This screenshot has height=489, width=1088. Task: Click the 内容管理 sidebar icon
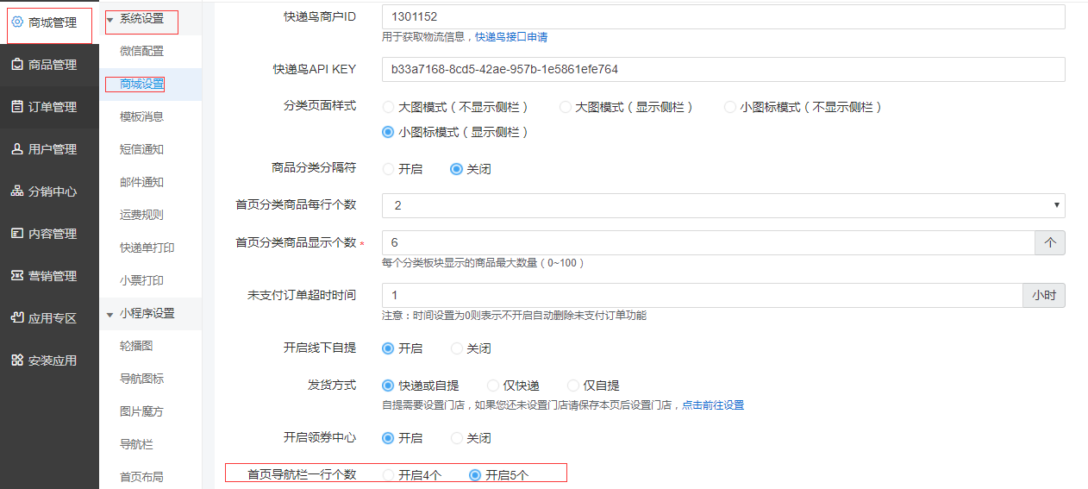[x=17, y=234]
